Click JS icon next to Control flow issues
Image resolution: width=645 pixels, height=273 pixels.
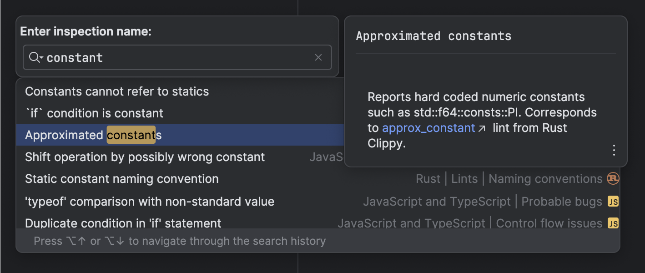coord(613,223)
